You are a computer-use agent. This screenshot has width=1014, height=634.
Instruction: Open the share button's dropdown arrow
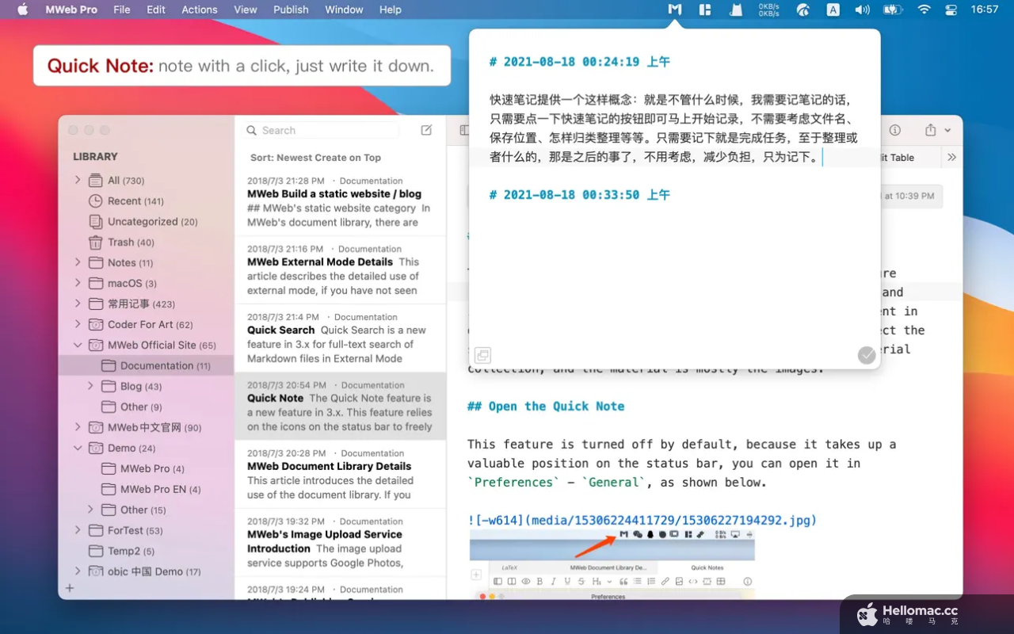(x=947, y=131)
